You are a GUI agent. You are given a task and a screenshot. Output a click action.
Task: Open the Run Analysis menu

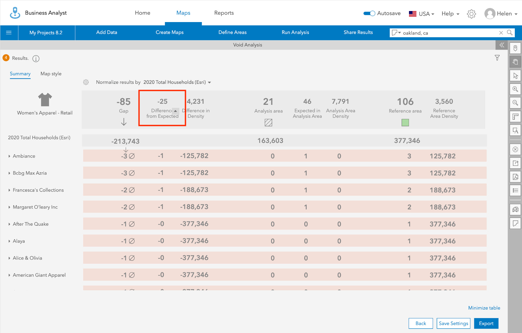tap(295, 33)
